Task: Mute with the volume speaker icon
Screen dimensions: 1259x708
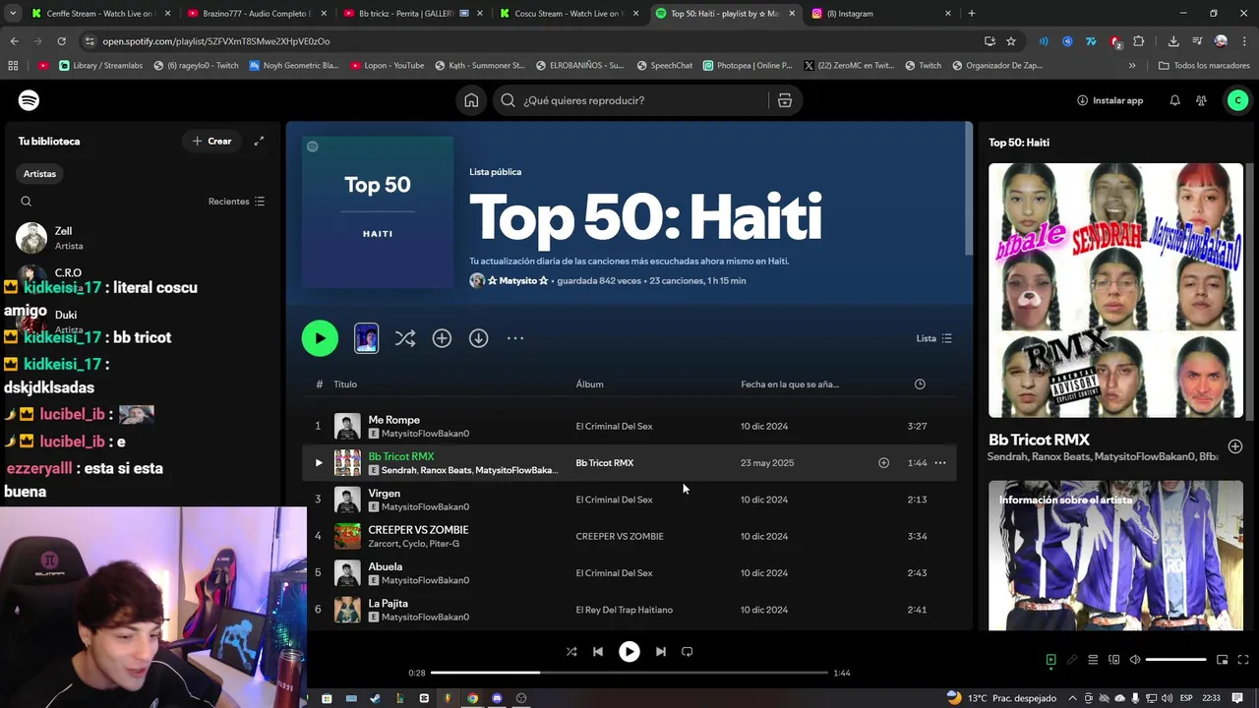Action: tap(1135, 660)
